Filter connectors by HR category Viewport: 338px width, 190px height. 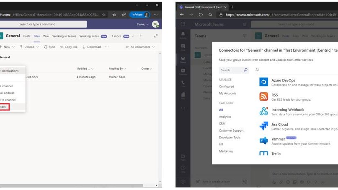point(221,144)
